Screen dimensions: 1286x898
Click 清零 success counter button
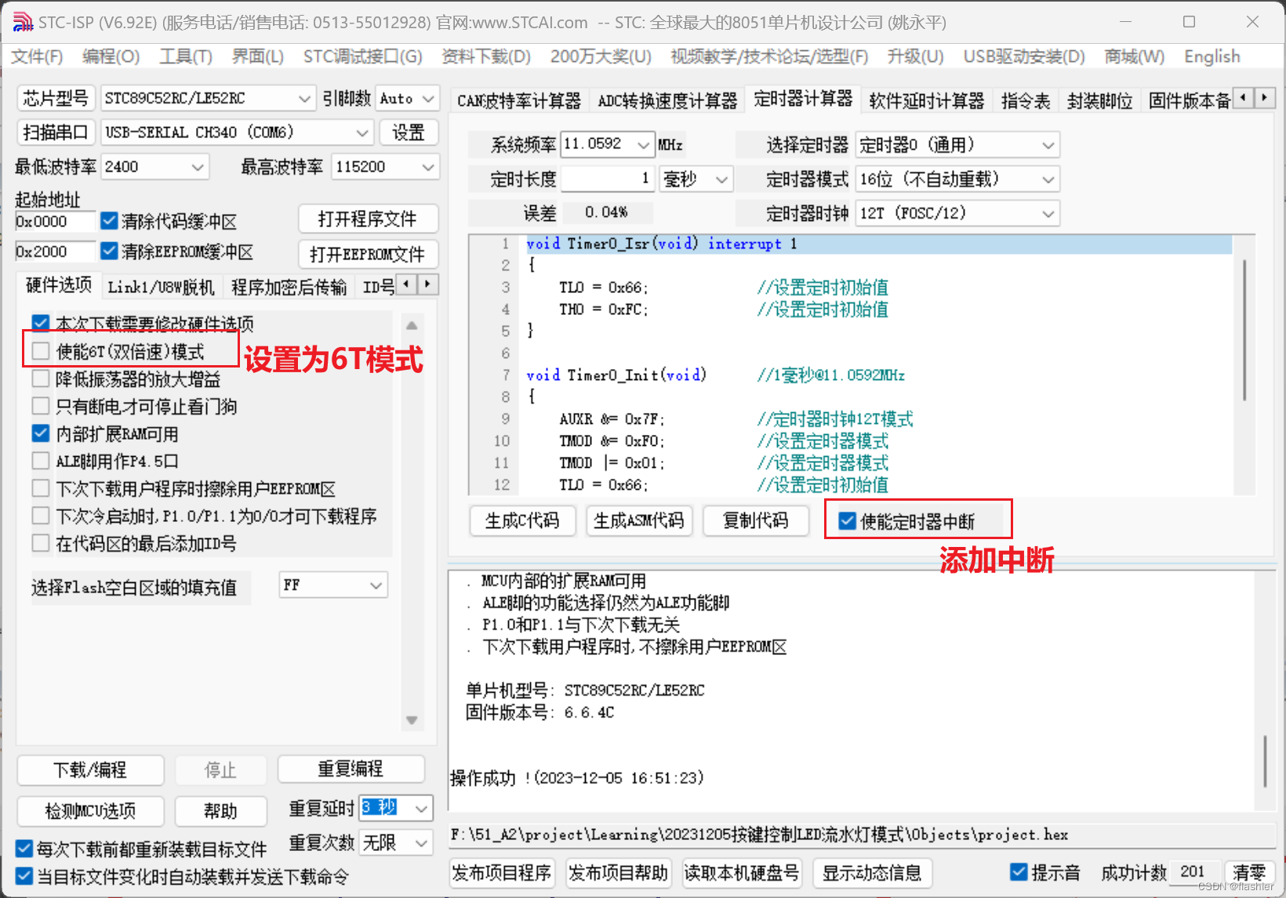pyautogui.click(x=1249, y=872)
